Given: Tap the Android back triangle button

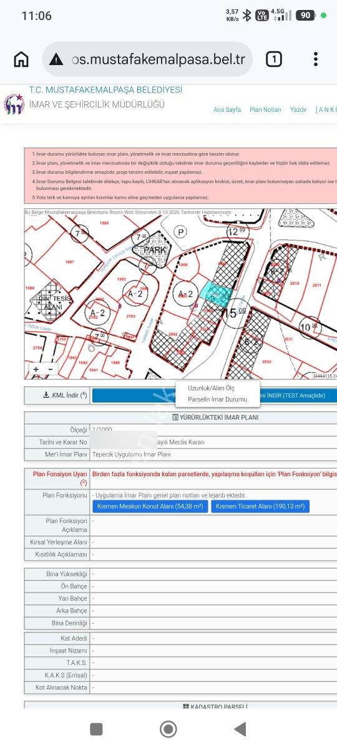Looking at the screenshot, I should (240, 729).
